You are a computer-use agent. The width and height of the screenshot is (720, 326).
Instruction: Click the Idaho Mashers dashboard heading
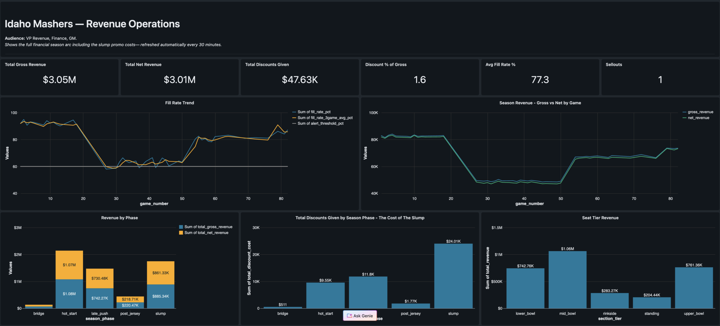coord(92,24)
